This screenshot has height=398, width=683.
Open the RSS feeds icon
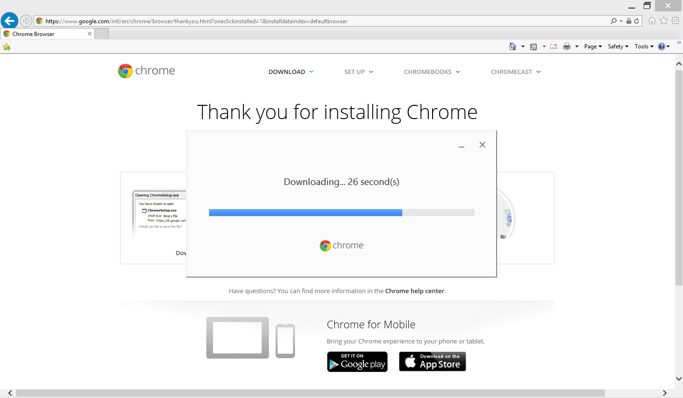pos(535,46)
